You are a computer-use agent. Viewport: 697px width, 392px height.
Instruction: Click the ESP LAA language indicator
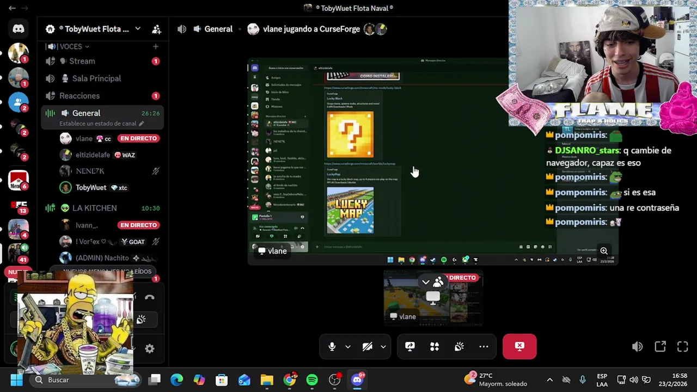602,379
